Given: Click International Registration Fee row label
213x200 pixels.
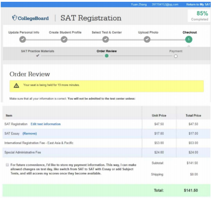Looking at the screenshot, I should click(39, 143).
